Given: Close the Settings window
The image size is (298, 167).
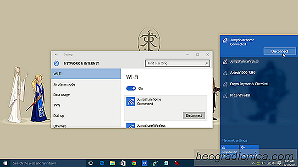Looking at the screenshot, I should coord(207,54).
